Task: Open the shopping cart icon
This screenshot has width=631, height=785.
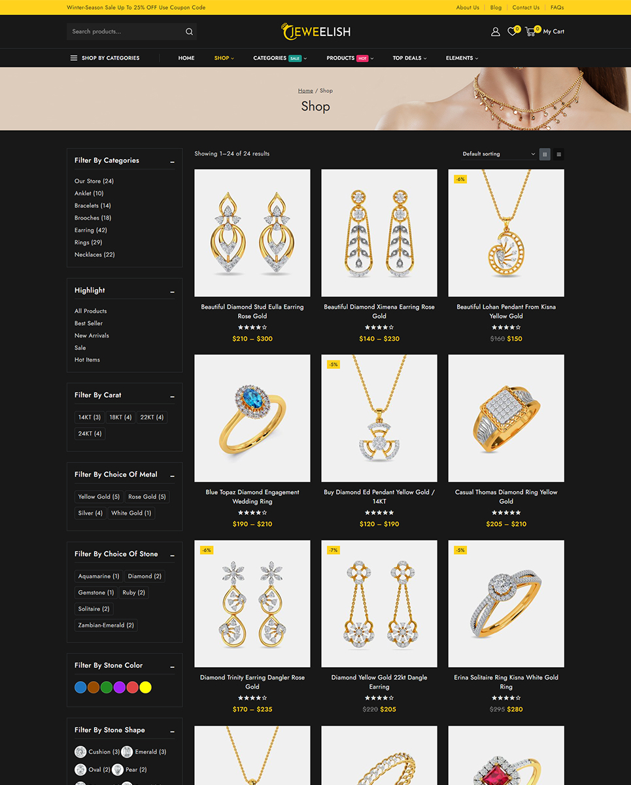Action: 530,31
